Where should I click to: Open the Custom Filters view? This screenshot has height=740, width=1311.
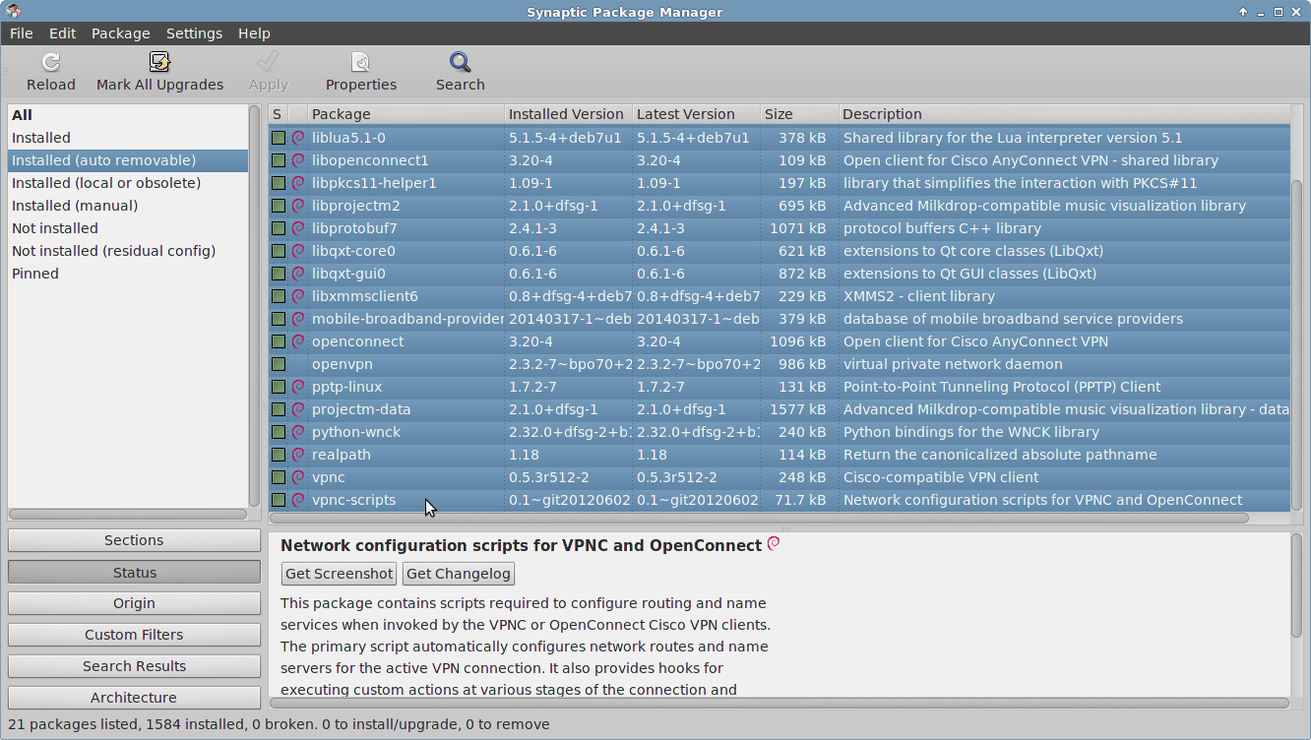[x=134, y=635]
